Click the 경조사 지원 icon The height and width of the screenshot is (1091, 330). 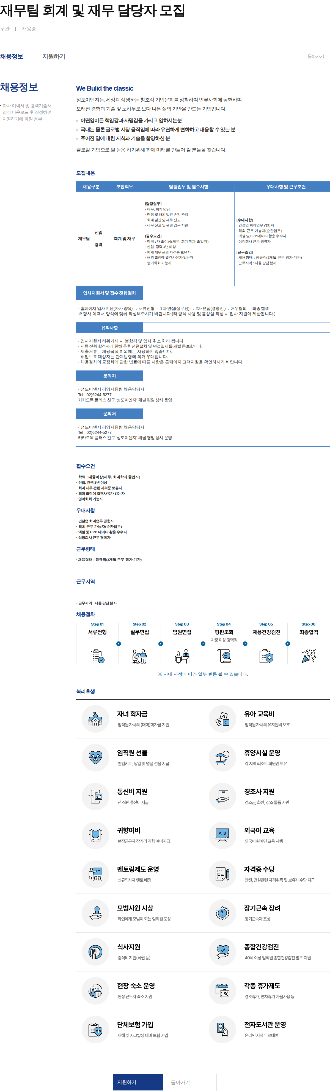222,796
